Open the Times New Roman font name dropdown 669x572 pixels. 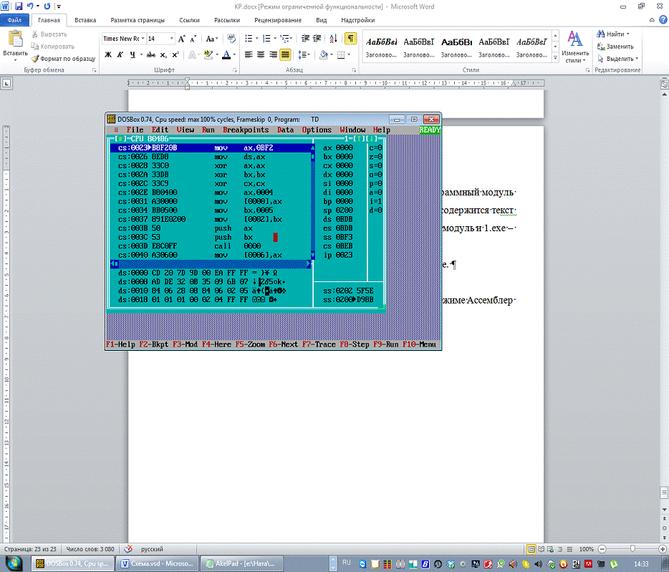pyautogui.click(x=122, y=39)
